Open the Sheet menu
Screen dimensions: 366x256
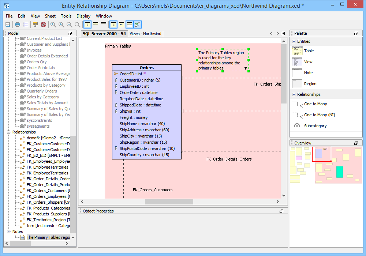[x=50, y=16]
